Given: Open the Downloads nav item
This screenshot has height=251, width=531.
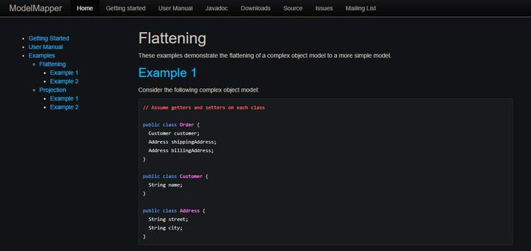Looking at the screenshot, I should click(x=256, y=8).
